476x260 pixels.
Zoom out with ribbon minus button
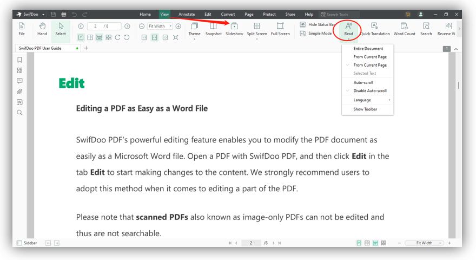pos(142,26)
